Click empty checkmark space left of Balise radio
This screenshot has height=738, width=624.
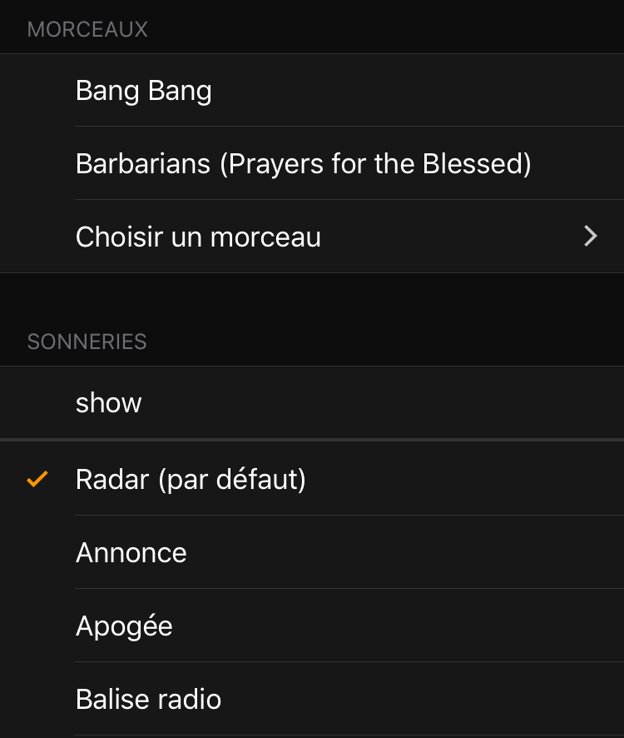[37, 700]
